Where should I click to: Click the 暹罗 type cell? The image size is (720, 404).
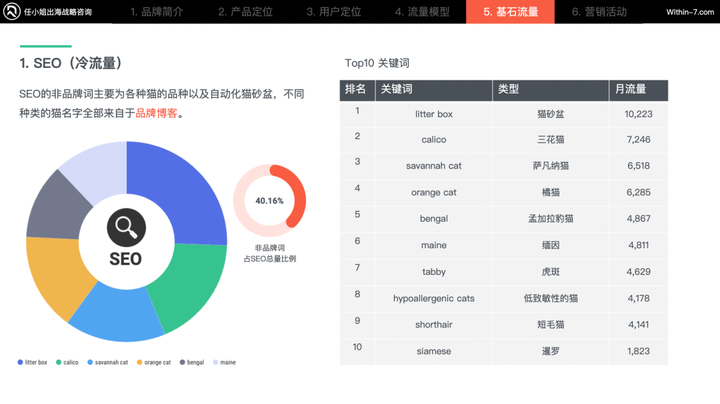[x=551, y=351]
